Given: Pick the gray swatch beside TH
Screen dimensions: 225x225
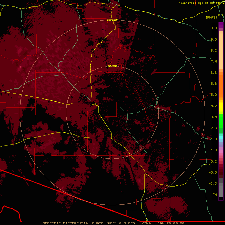Looking at the screenshot, I should point(221,191).
